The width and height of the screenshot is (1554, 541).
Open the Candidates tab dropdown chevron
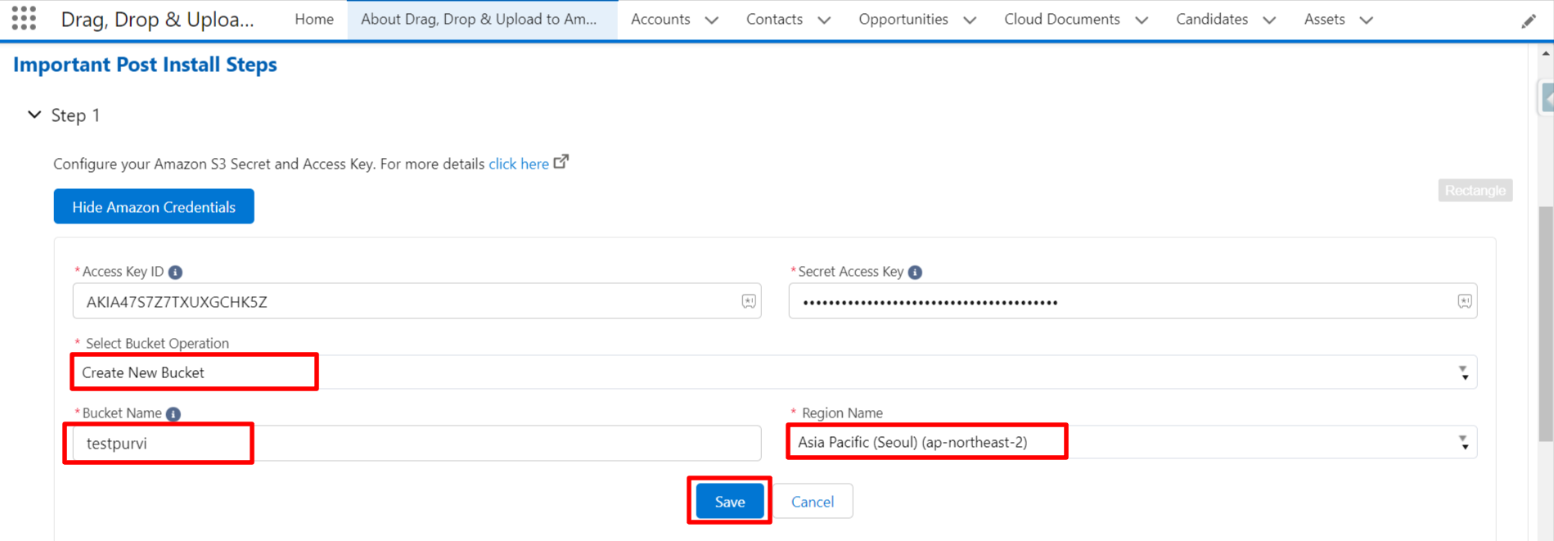point(1269,20)
